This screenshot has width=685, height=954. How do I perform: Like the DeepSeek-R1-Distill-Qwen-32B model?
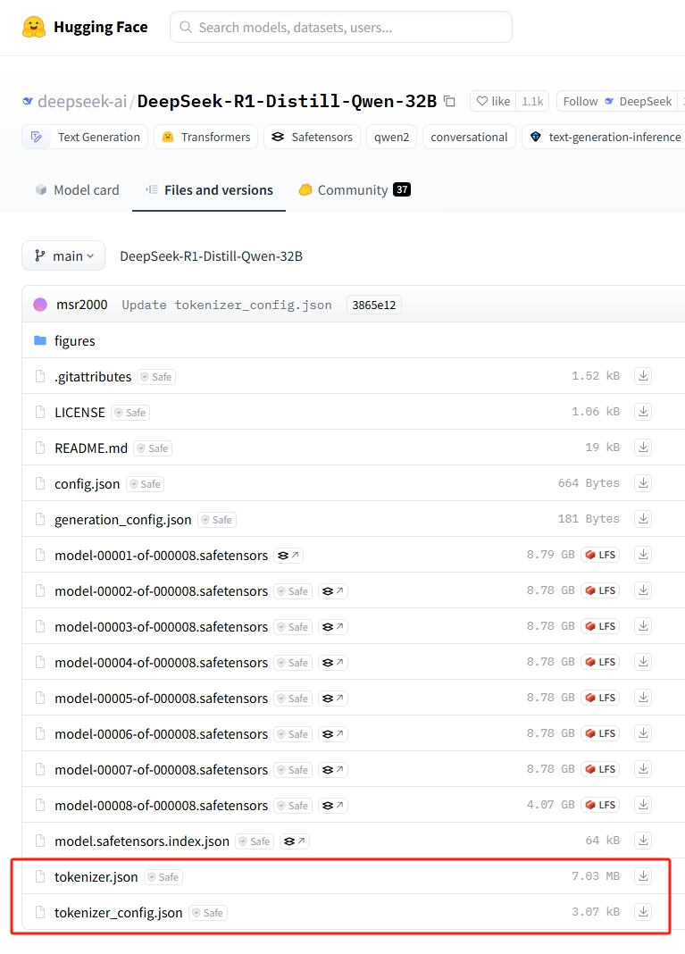[493, 101]
